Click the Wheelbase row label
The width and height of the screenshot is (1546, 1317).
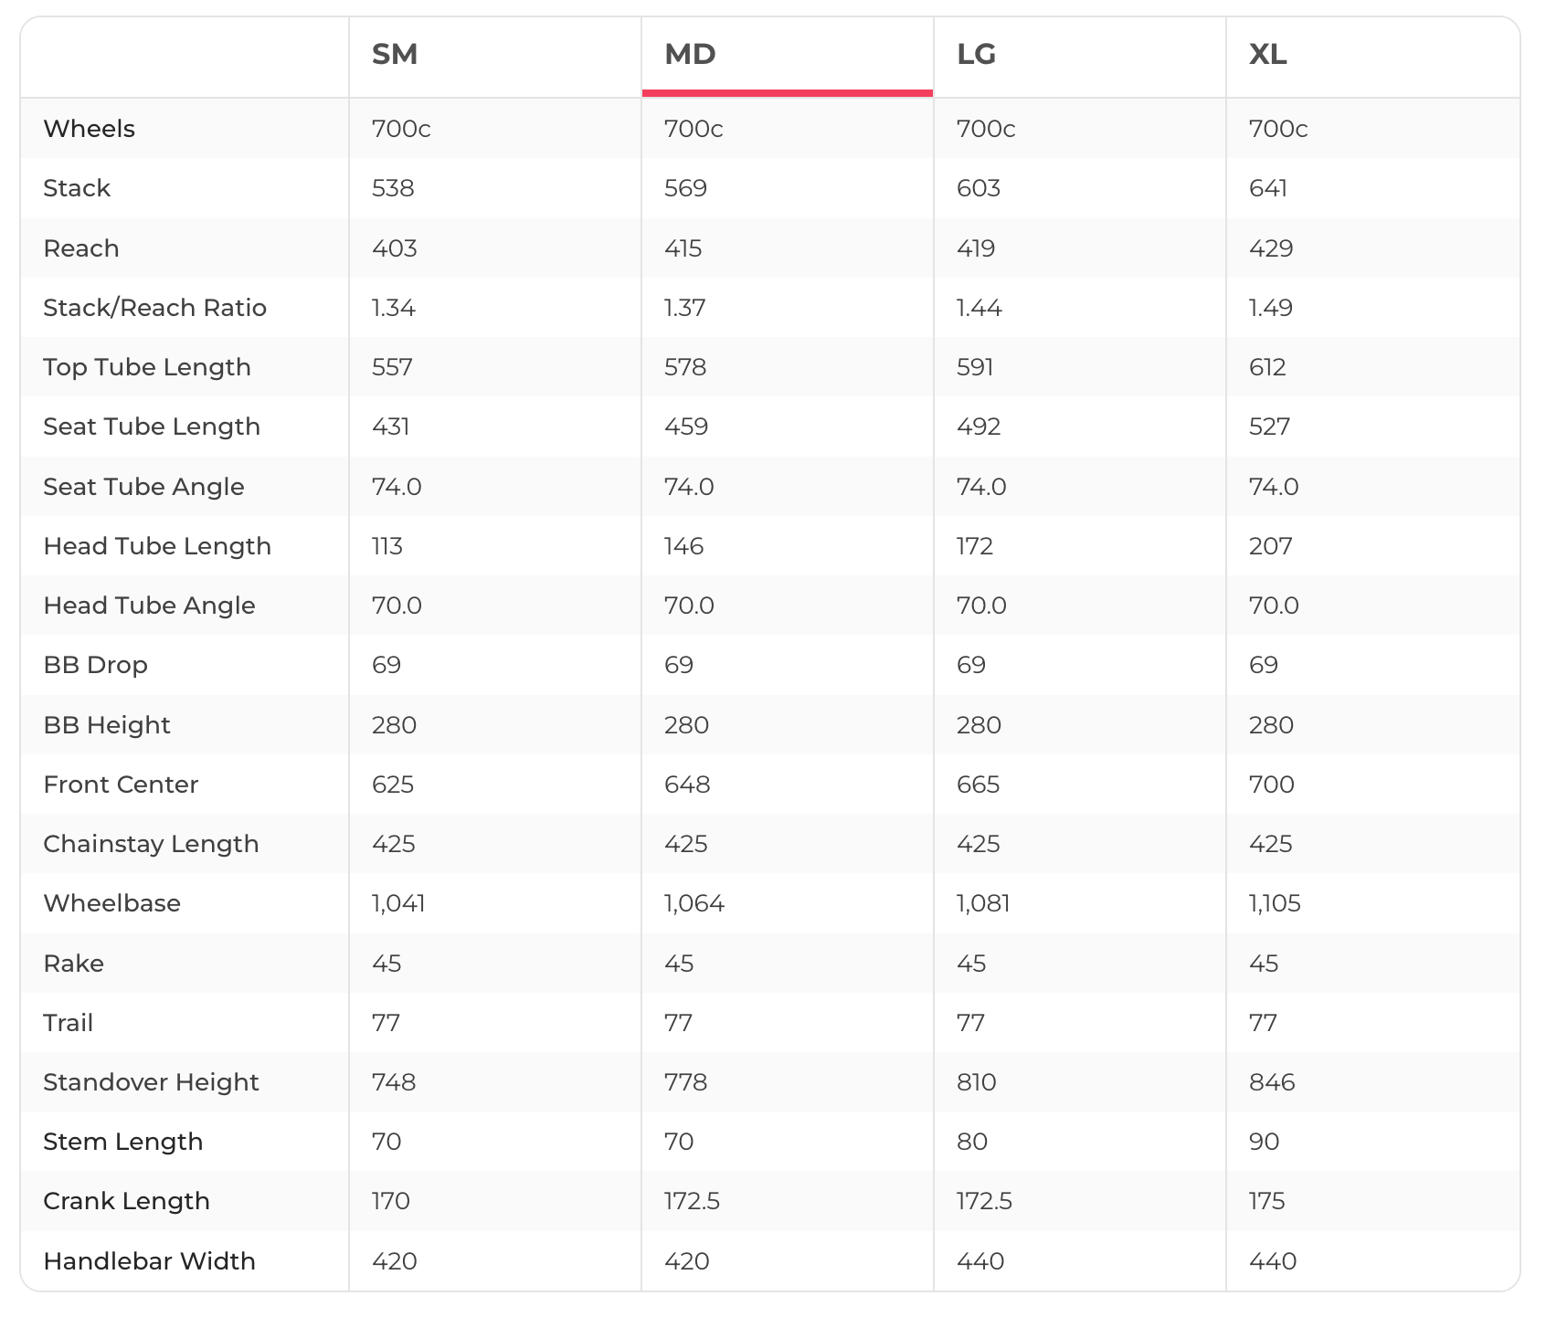pos(111,903)
